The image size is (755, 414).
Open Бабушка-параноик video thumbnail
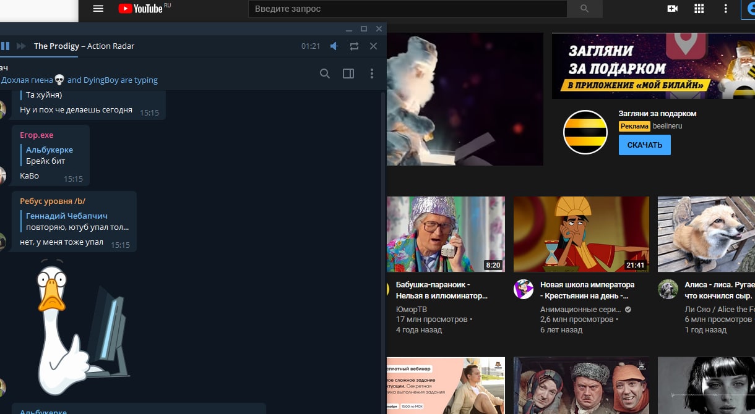446,234
